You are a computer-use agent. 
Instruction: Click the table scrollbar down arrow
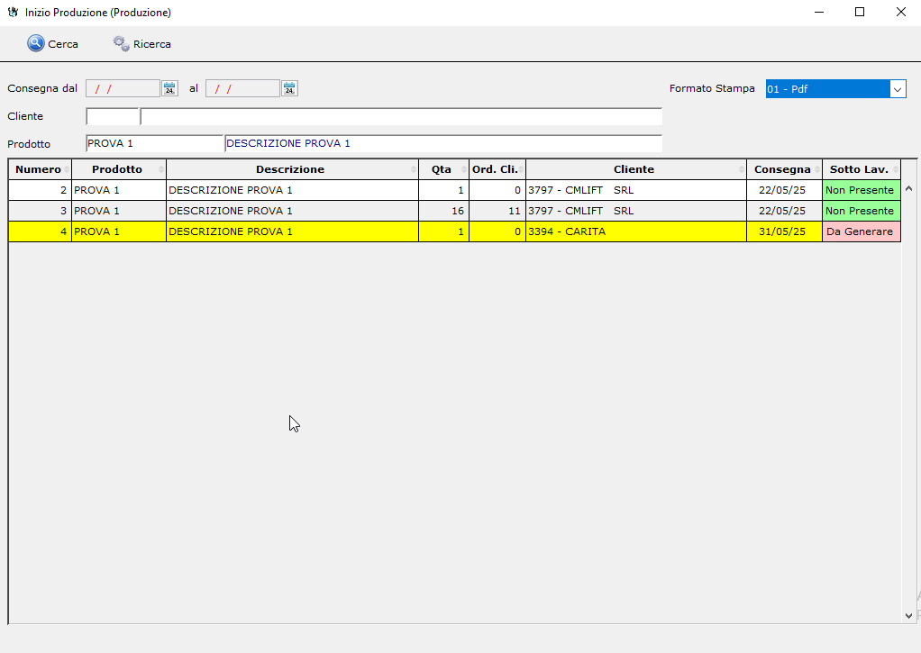tap(908, 615)
